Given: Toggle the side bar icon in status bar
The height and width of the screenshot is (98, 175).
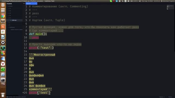Looking at the screenshot, I should coord(7,97).
